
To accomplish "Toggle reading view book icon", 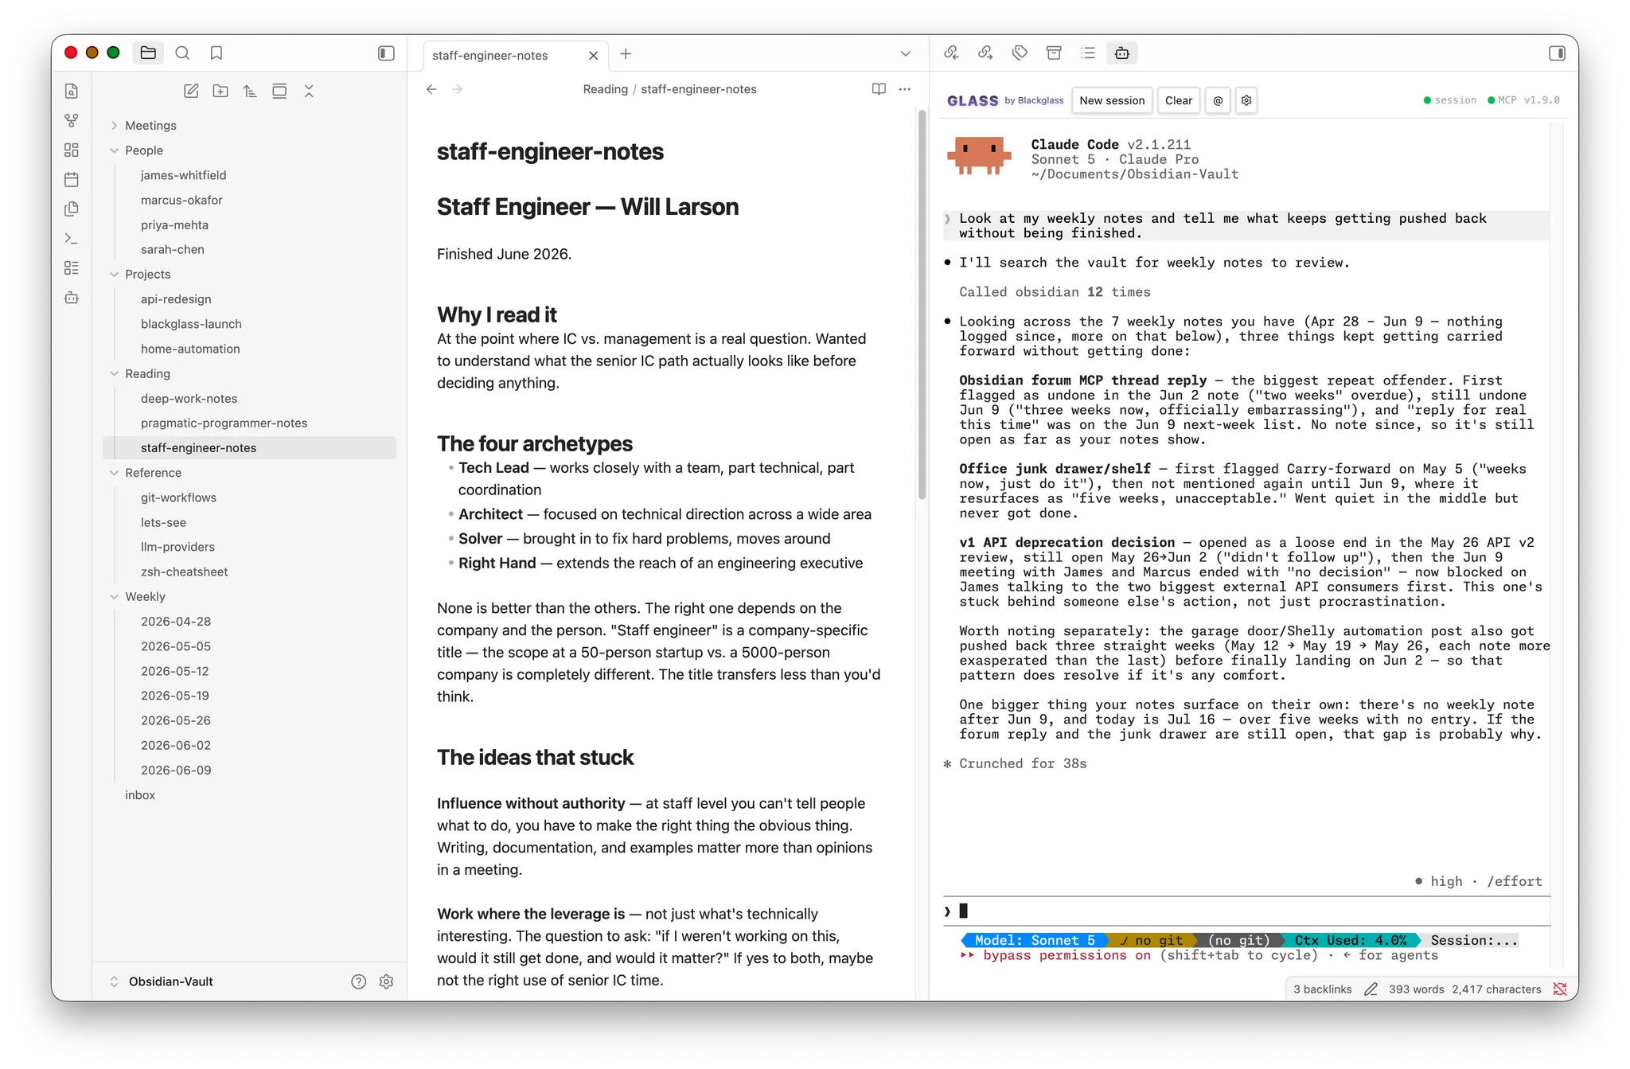I will coord(879,89).
